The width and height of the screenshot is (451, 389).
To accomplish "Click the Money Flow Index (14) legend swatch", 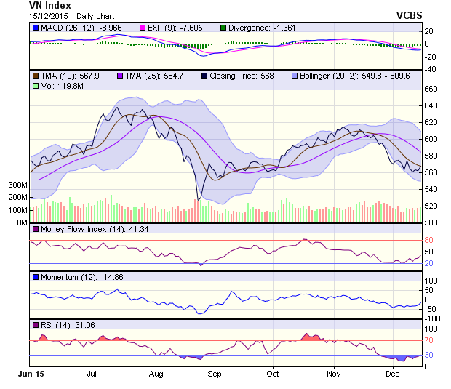I will (x=35, y=230).
